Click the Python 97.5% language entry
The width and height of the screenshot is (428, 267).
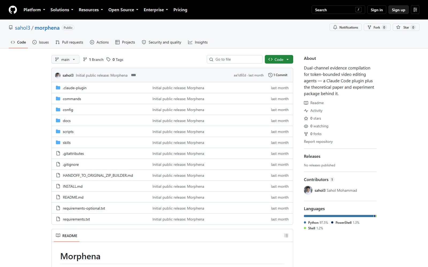pyautogui.click(x=316, y=222)
